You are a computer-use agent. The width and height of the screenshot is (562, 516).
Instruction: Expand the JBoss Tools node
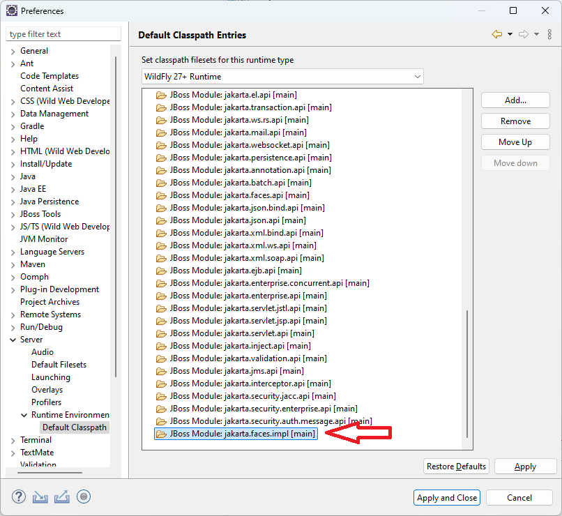click(x=13, y=214)
